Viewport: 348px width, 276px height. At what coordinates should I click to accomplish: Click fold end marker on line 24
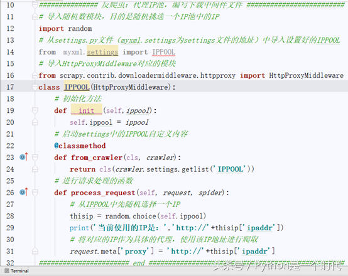tap(35, 169)
